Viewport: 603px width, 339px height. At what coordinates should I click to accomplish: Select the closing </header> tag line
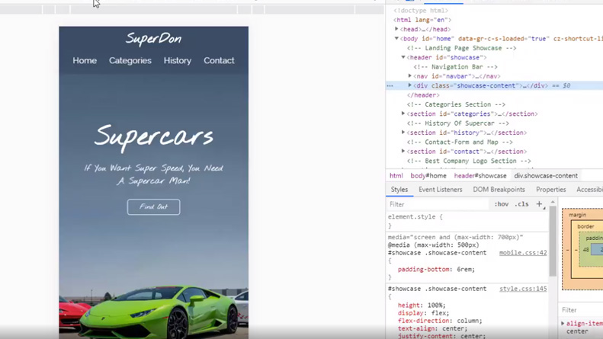(x=423, y=95)
